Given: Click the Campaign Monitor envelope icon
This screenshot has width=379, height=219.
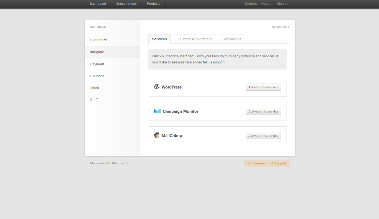Looking at the screenshot, I should click(x=157, y=111).
